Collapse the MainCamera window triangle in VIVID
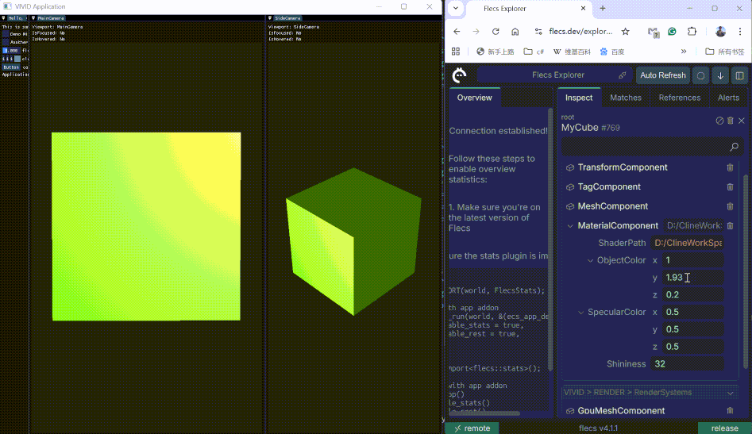The height and width of the screenshot is (434, 752). [x=33, y=18]
